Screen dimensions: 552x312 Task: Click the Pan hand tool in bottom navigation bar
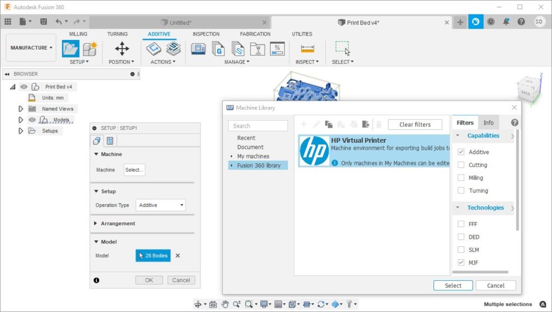point(225,304)
